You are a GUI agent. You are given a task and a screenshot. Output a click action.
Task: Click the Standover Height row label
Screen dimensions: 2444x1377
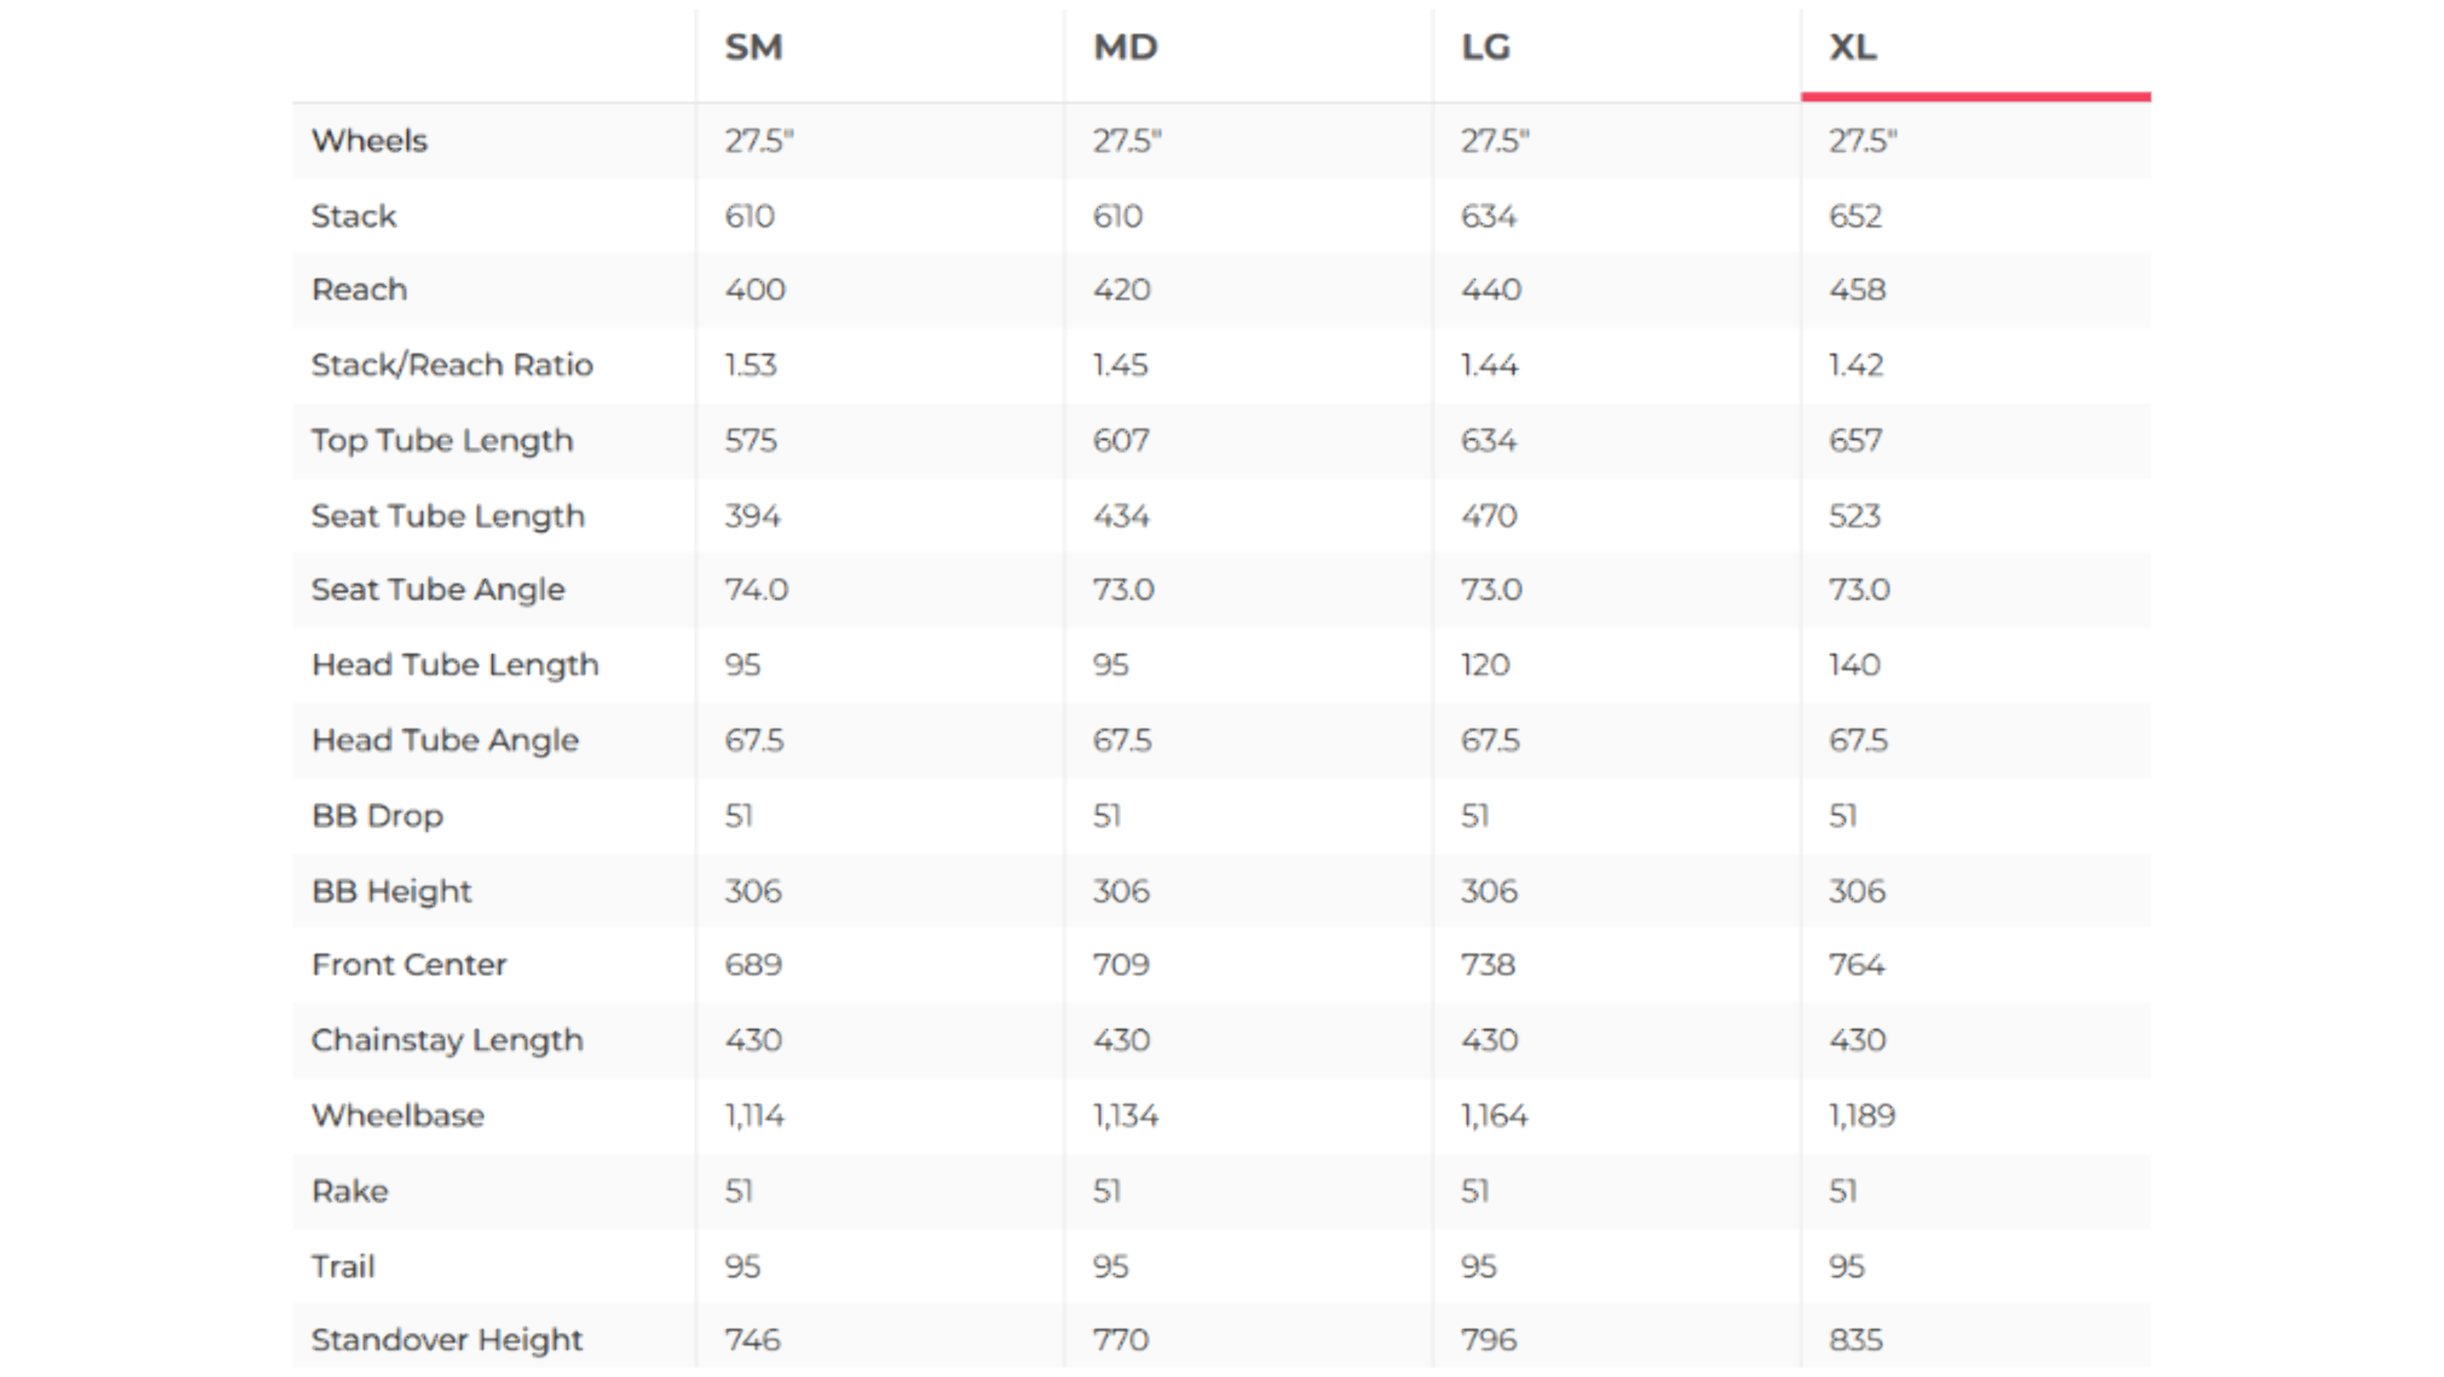tap(447, 1340)
